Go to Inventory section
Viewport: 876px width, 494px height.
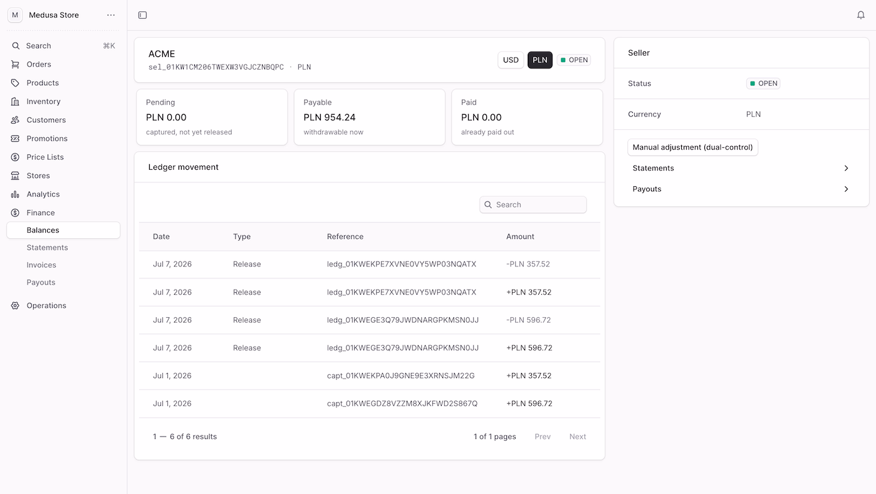[63, 102]
